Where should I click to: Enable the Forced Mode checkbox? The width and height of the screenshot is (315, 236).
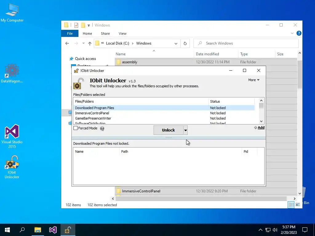76,128
